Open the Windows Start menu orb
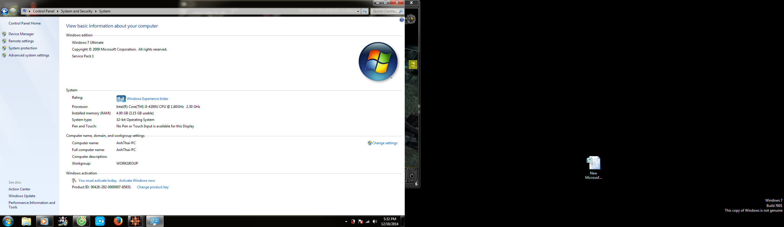 8,221
